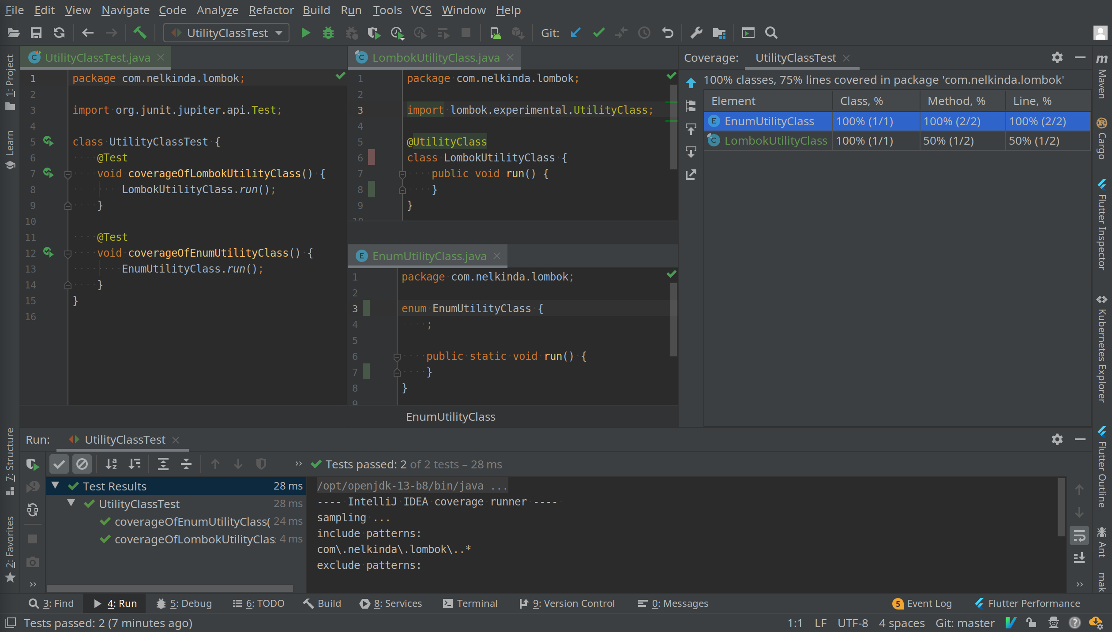The height and width of the screenshot is (632, 1112).
Task: Select the Debug toolbar icon
Action: 328,33
